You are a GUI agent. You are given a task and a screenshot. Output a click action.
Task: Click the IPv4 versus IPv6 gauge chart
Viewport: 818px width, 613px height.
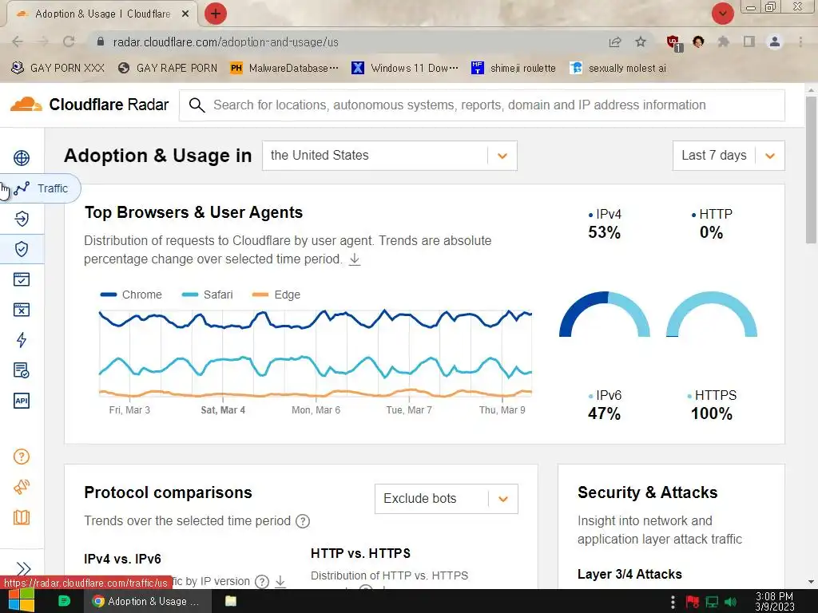coord(605,314)
